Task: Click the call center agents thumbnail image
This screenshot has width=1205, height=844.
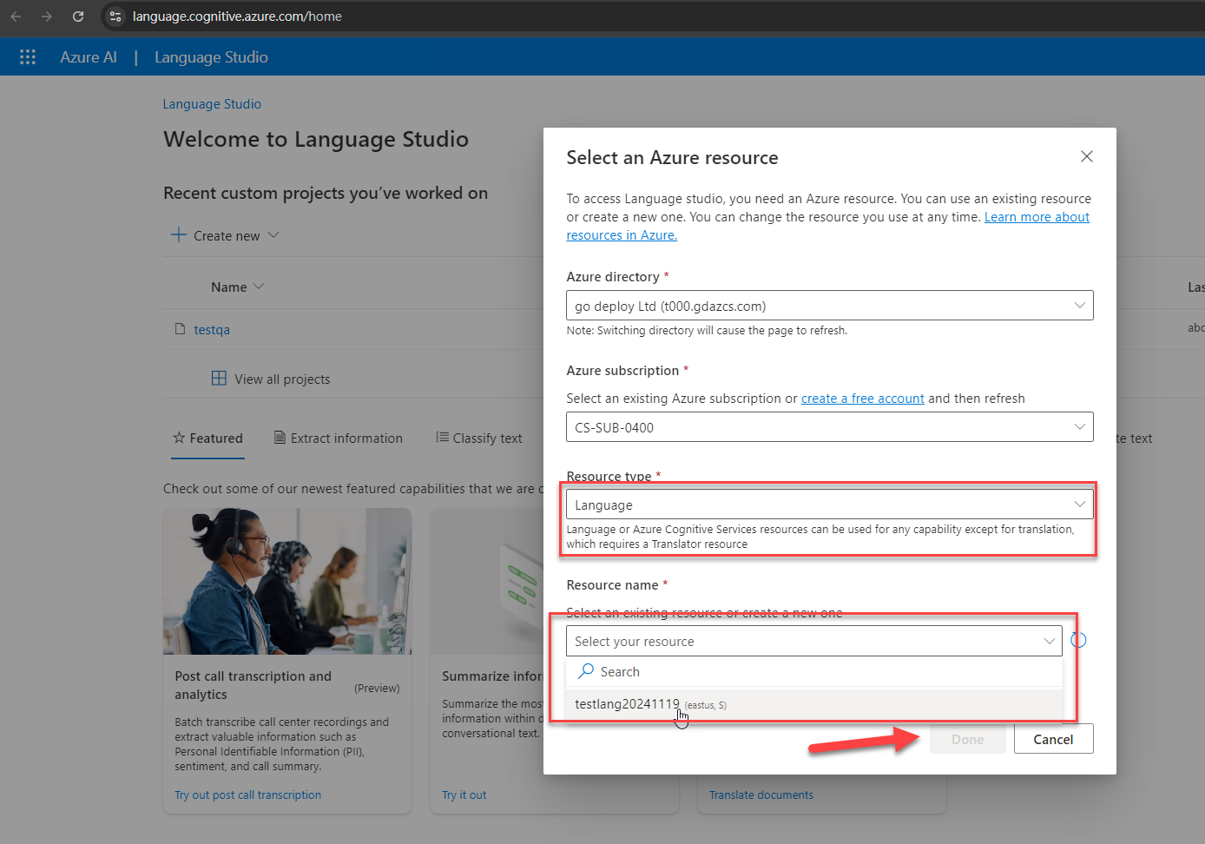Action: [287, 581]
